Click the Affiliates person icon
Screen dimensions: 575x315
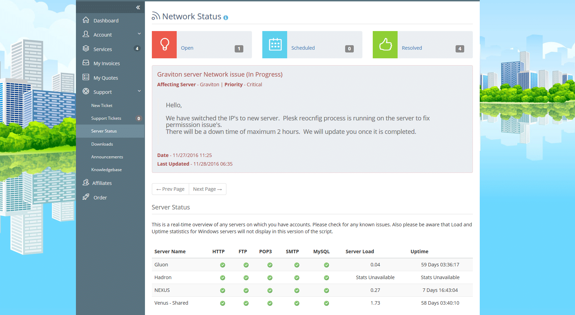(x=86, y=183)
